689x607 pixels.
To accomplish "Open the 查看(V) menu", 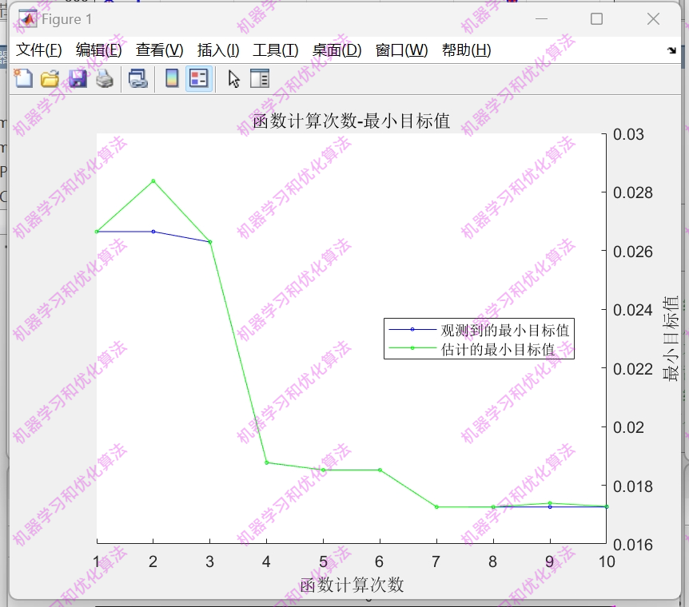I will tap(160, 50).
